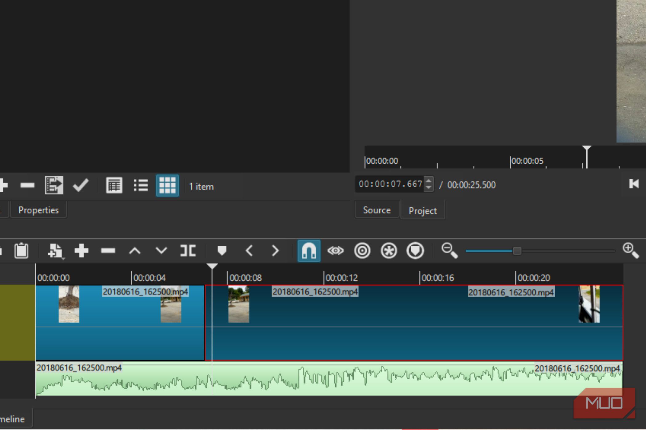Click the timeline paste clipboard icon
This screenshot has width=646, height=430.
[x=21, y=251]
